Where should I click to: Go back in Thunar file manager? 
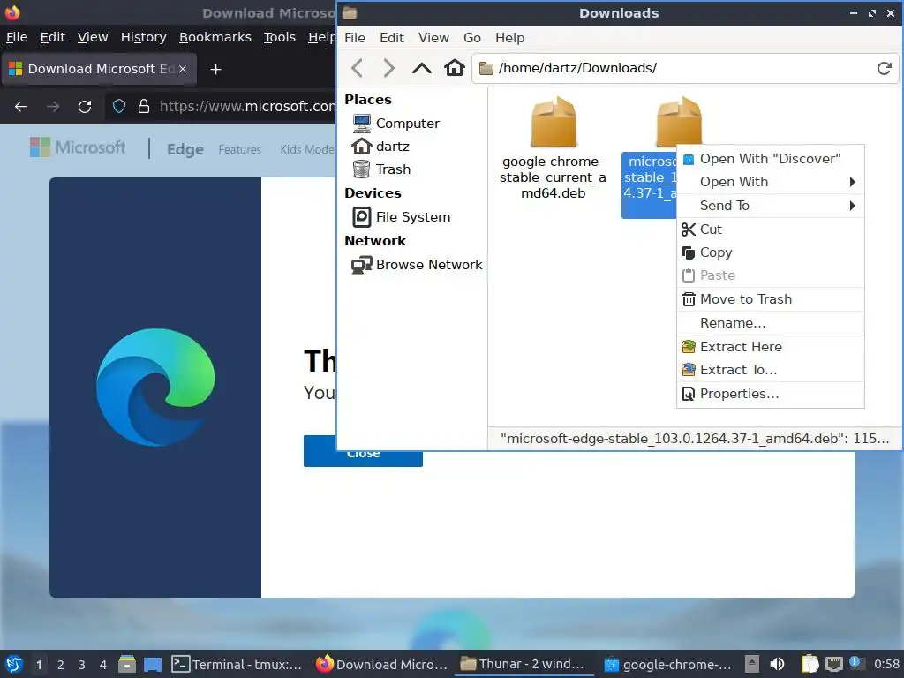point(357,68)
